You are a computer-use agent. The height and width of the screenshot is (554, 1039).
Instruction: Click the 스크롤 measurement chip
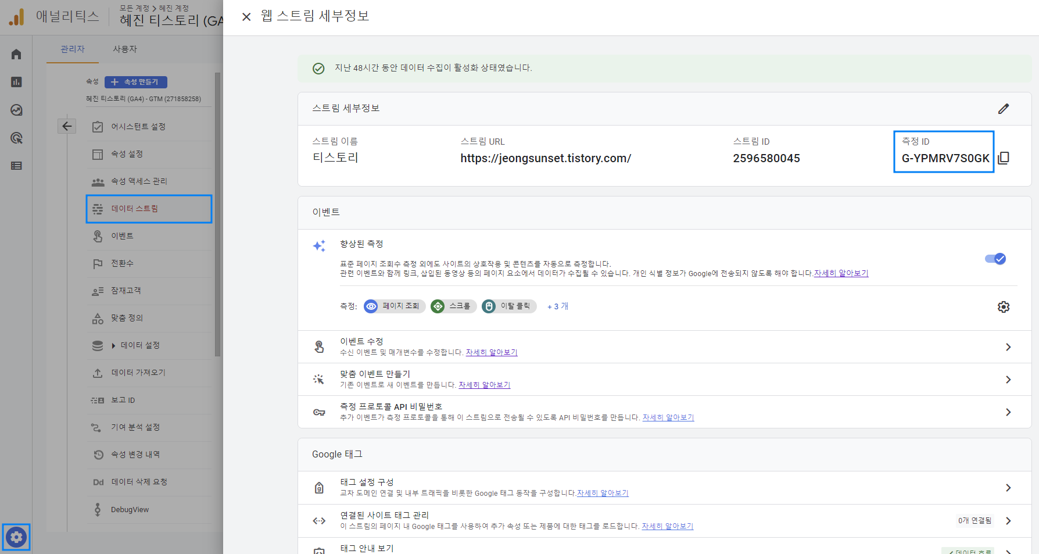(454, 306)
